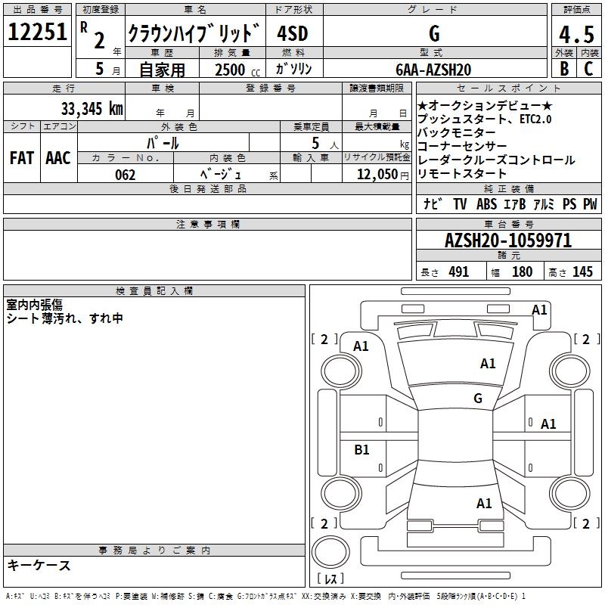Click the lot number 12251
The height and width of the screenshot is (605, 605).
point(37,33)
